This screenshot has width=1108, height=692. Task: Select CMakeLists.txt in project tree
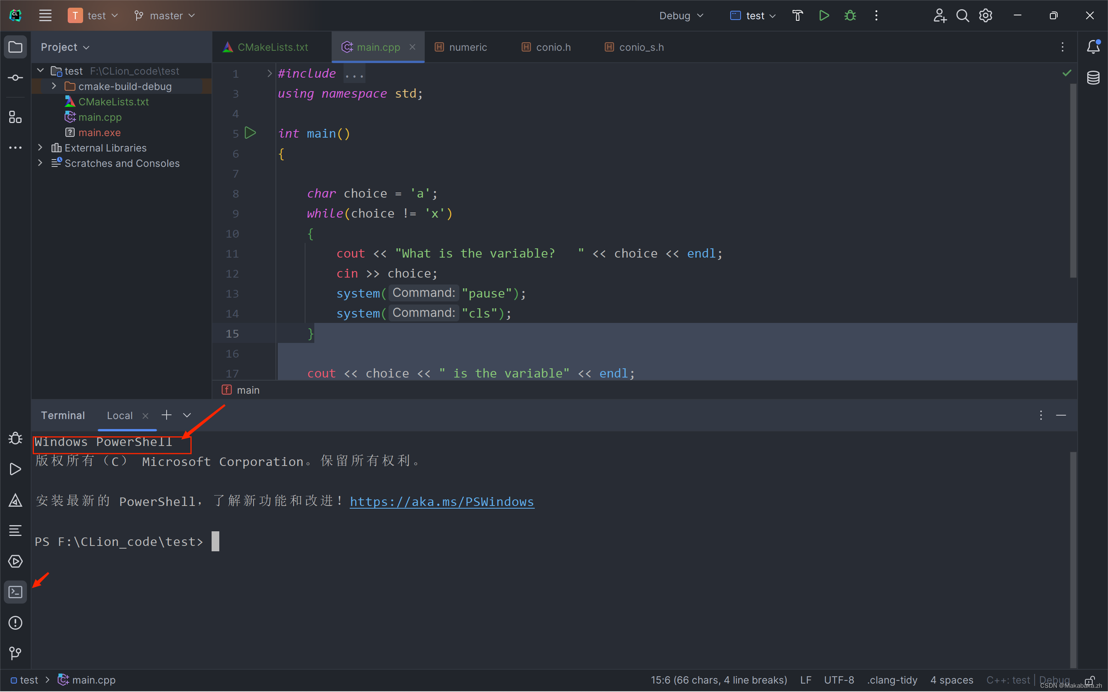point(113,101)
